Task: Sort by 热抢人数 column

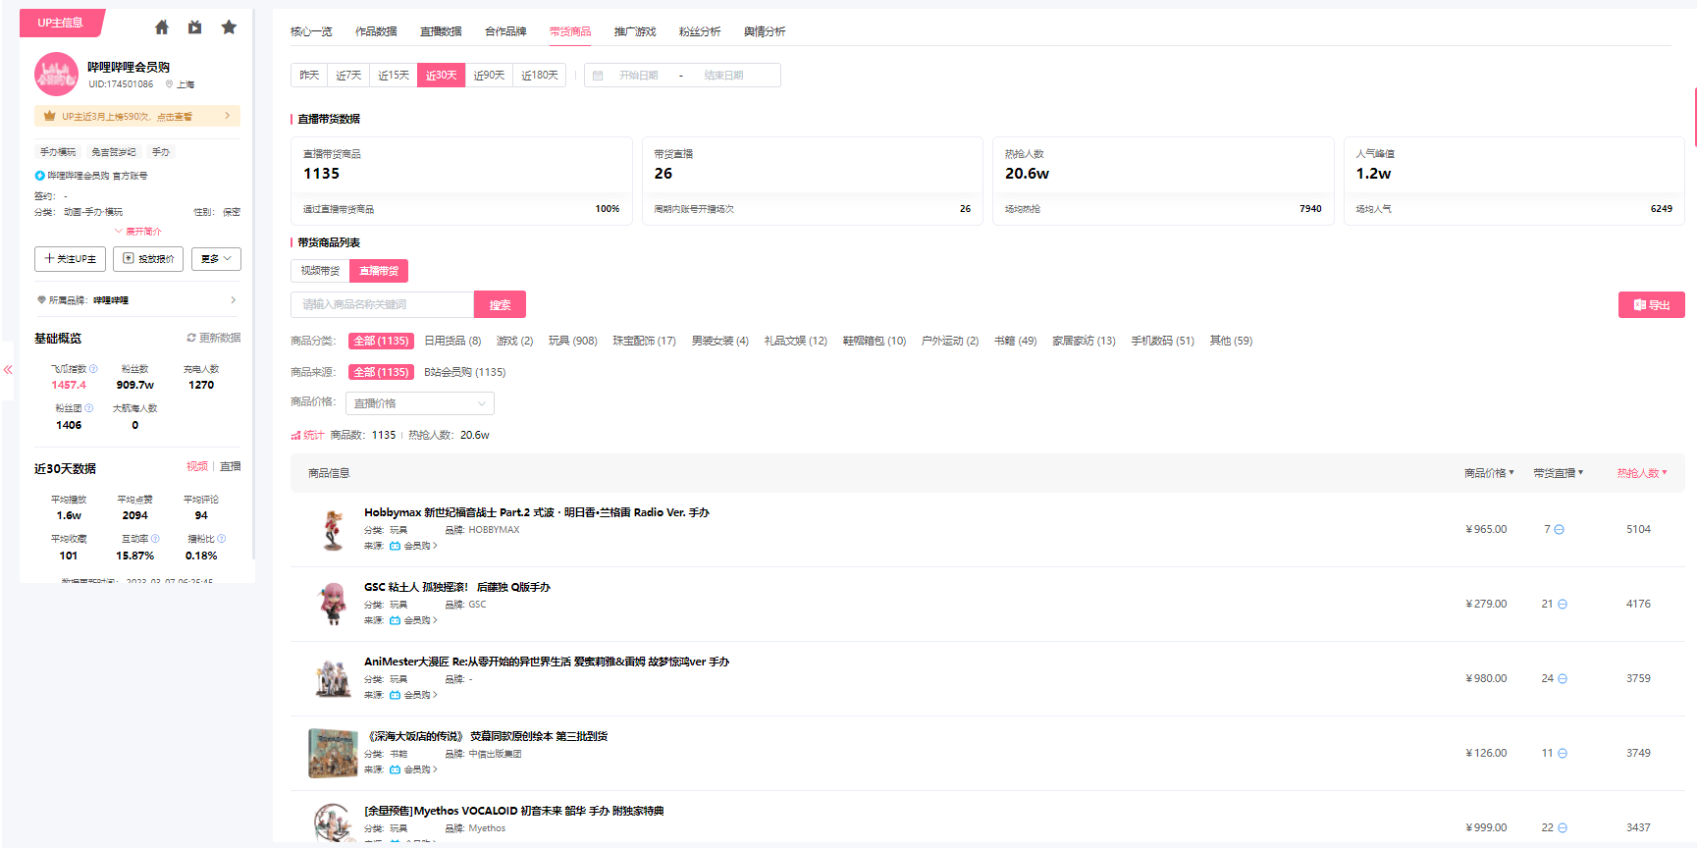Action: 1642,473
